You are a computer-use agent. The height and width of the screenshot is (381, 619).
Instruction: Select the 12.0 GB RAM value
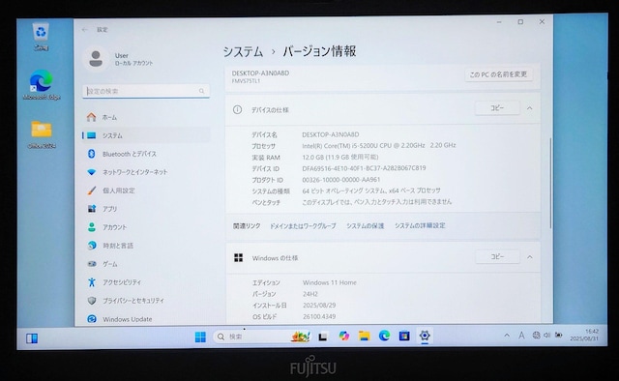point(340,157)
